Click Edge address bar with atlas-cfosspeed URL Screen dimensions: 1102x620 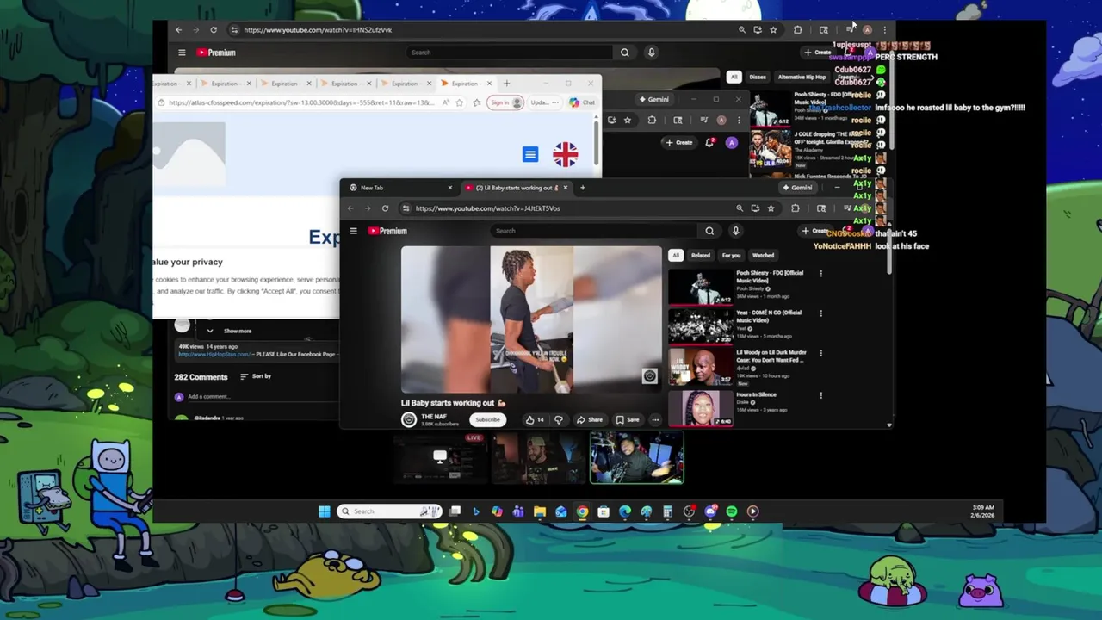[x=301, y=102]
